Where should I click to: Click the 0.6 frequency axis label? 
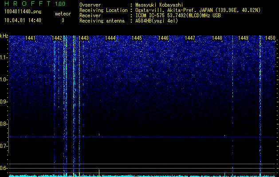click(x=4, y=168)
